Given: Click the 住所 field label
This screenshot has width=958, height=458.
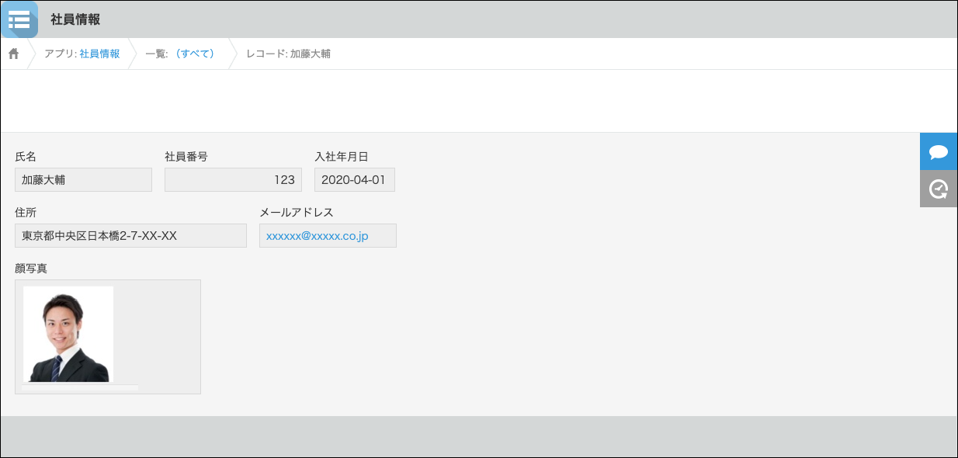Looking at the screenshot, I should coord(26,212).
